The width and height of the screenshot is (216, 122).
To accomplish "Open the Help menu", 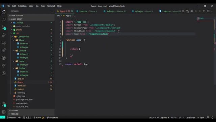I will click(x=59, y=6).
